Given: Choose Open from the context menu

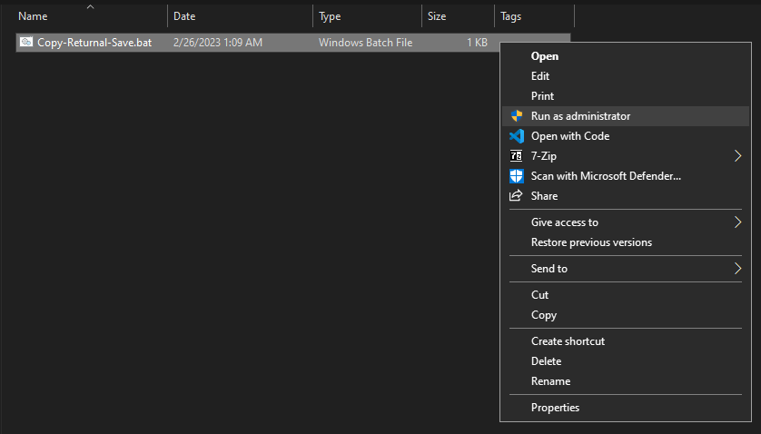Looking at the screenshot, I should pyautogui.click(x=545, y=56).
